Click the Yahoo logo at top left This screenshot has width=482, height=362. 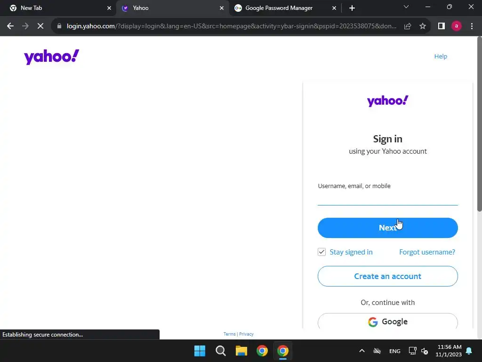pos(51,57)
